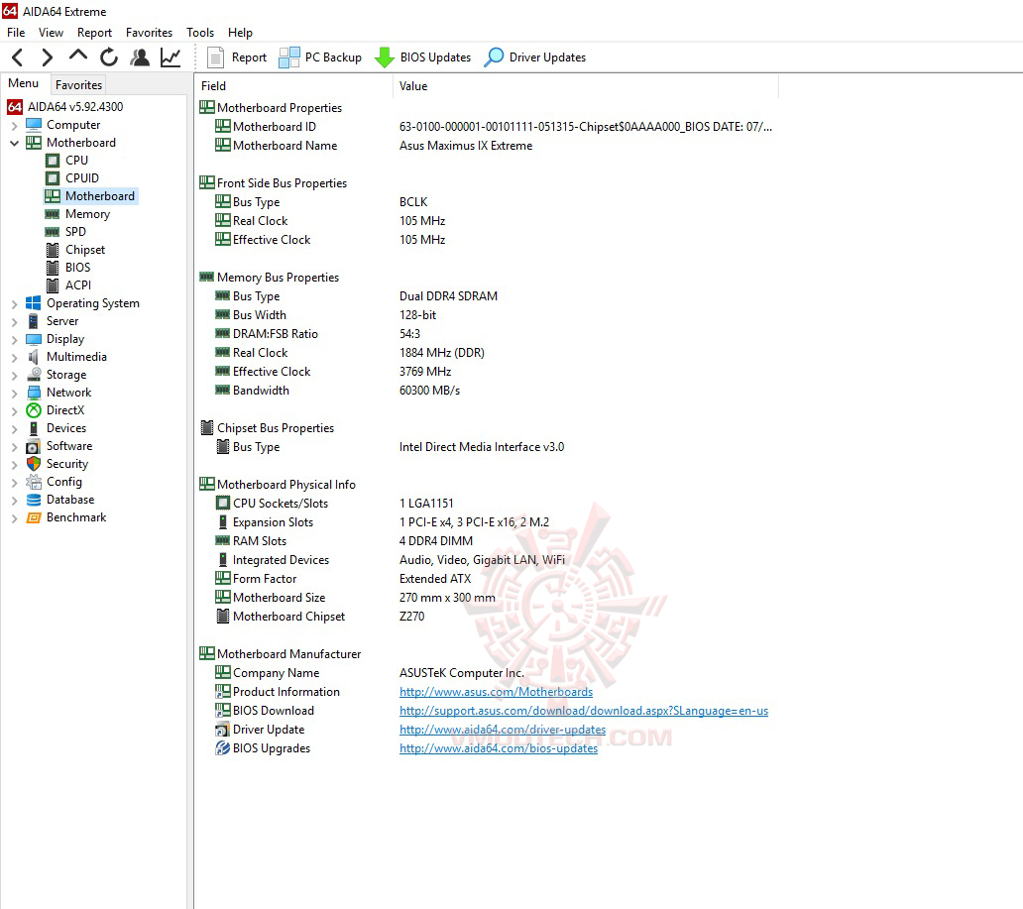Select the Chipset item in the tree
The width and height of the screenshot is (1023, 909).
click(x=85, y=249)
